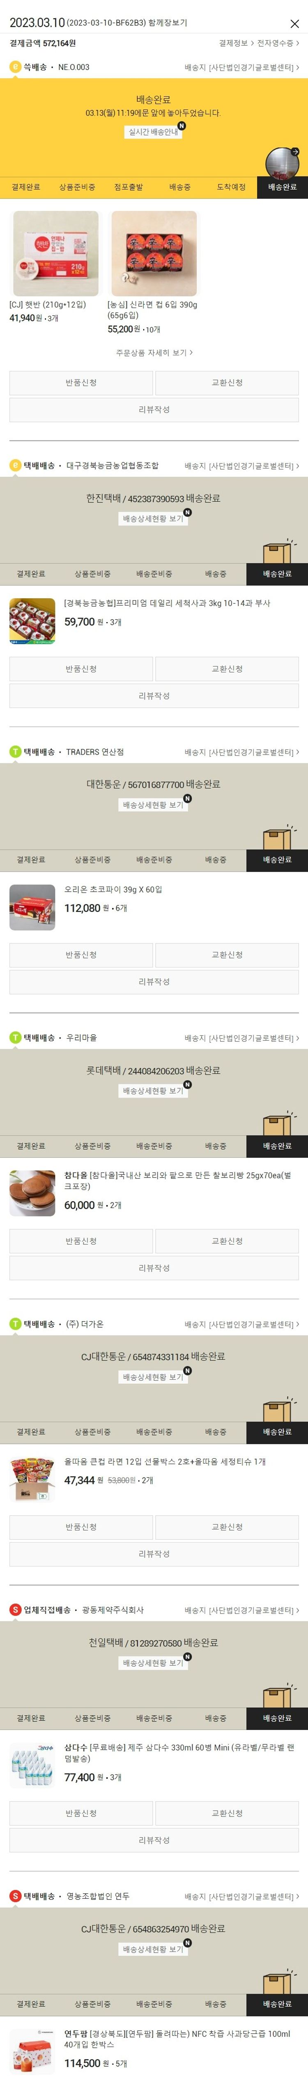Select 점포출발 step in progress bar
Screen dimensions: 308x2082
(x=128, y=187)
